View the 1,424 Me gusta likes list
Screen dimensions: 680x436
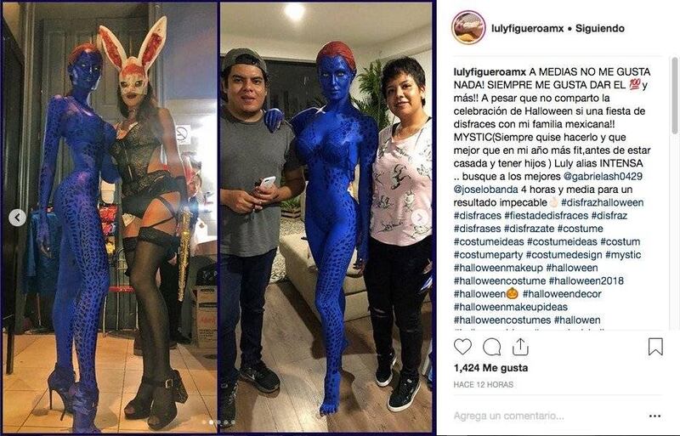[x=490, y=368]
